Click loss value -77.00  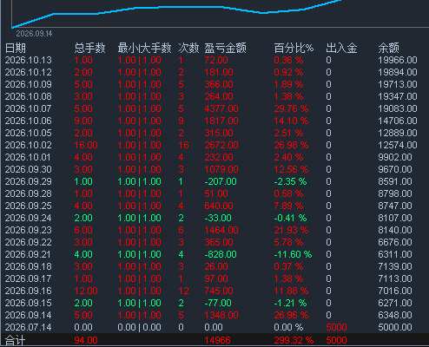coord(218,303)
